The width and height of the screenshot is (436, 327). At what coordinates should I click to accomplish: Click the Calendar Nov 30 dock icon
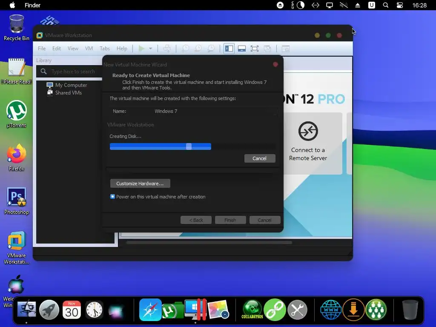pyautogui.click(x=72, y=310)
